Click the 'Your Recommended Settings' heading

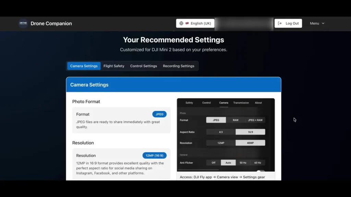173,40
